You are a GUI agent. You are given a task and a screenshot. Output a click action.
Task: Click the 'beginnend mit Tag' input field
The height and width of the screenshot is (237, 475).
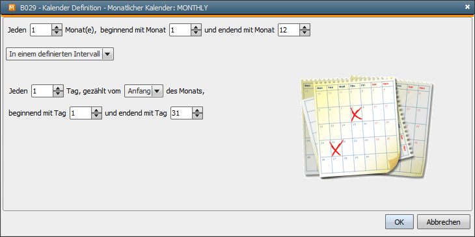81,114
